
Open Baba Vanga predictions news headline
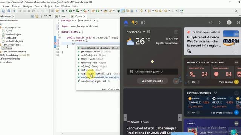[x=151, y=130]
